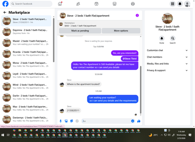Click the 'i am waiting your number?' bubble
Screen dimensions: 195x142
click(113, 99)
